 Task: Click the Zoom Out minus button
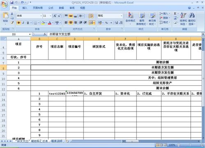tap(179, 145)
